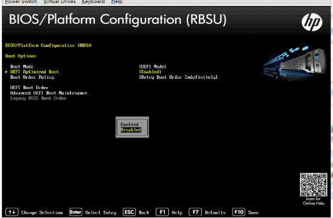Select Enabled in the popup list

coord(129,124)
